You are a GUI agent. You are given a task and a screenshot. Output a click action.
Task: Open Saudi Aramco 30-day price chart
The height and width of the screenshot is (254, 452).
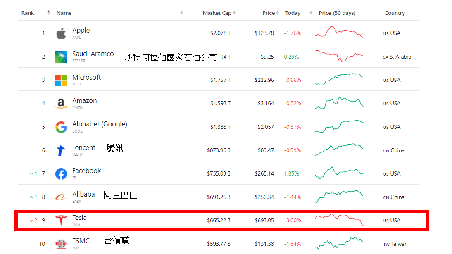(x=339, y=56)
